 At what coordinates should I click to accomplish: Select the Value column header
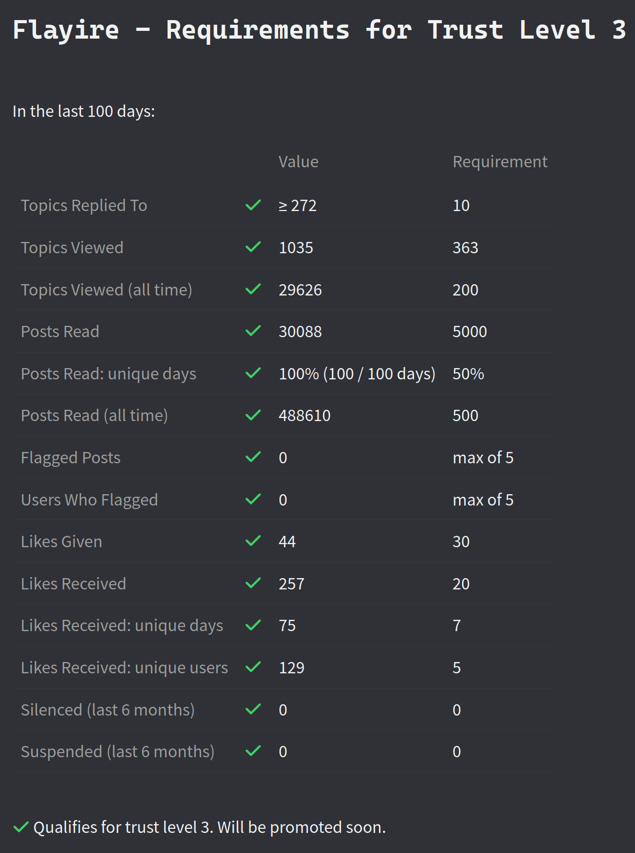click(298, 162)
